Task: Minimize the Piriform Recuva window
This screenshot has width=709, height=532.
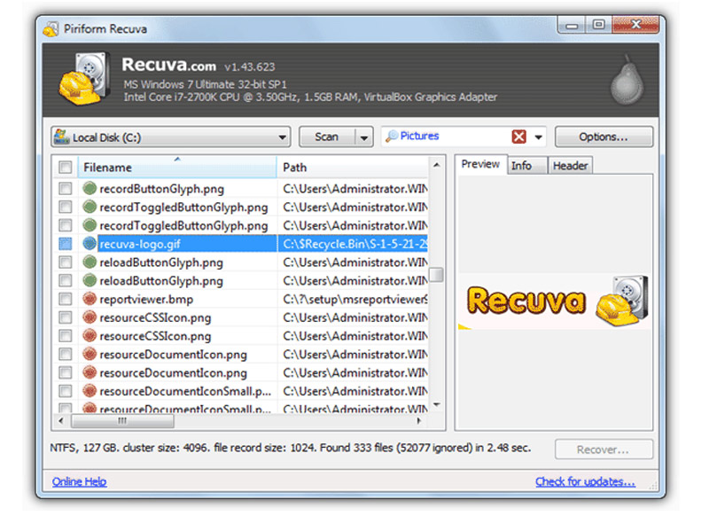Action: pyautogui.click(x=572, y=26)
